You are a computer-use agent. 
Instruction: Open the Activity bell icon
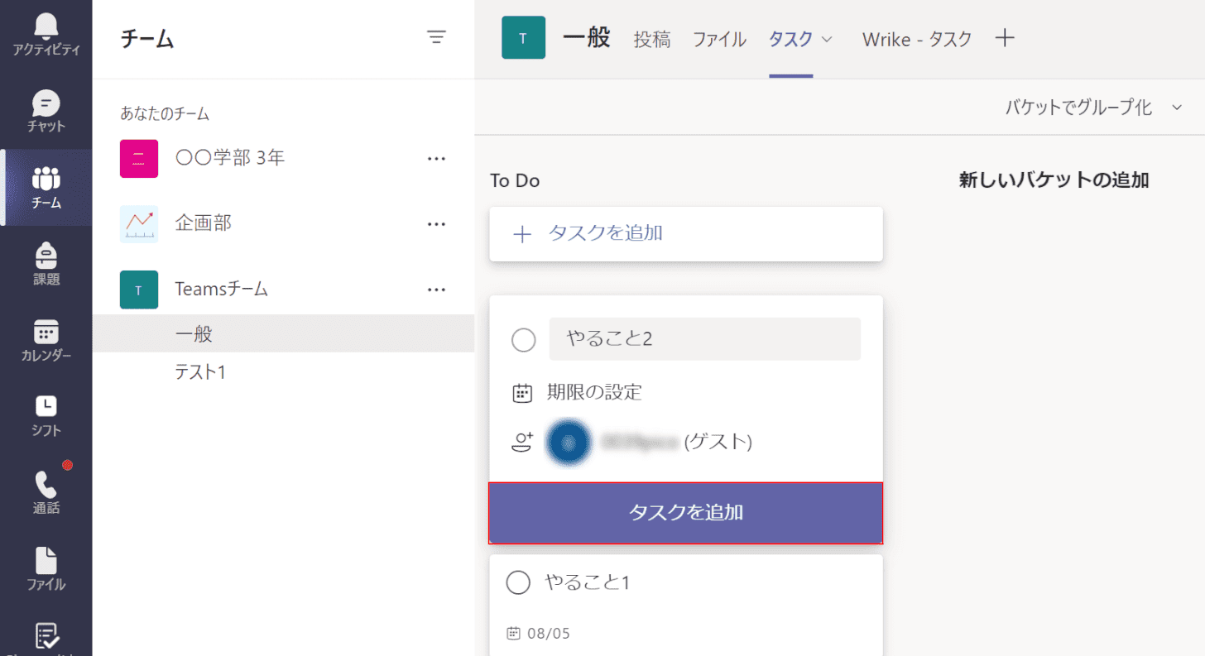46,26
